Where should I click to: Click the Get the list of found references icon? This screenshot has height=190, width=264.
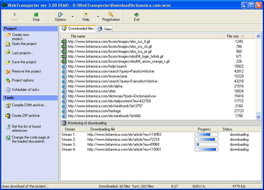tap(8, 126)
